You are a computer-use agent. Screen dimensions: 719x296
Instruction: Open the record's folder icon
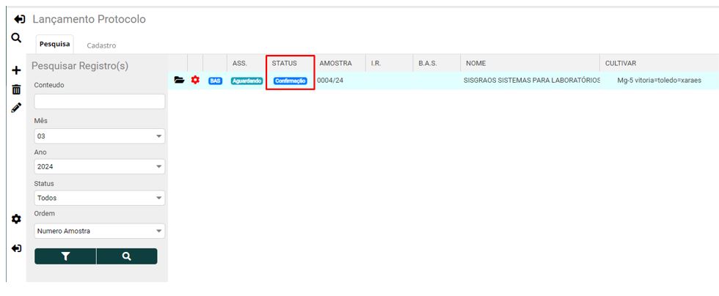pos(179,80)
